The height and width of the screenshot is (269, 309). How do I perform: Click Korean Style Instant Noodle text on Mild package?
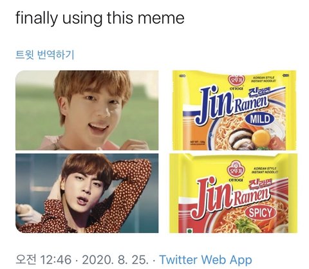click(x=263, y=79)
